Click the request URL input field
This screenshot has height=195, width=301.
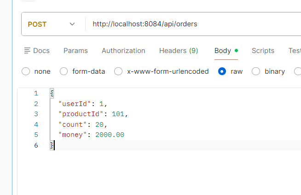[x=184, y=24]
